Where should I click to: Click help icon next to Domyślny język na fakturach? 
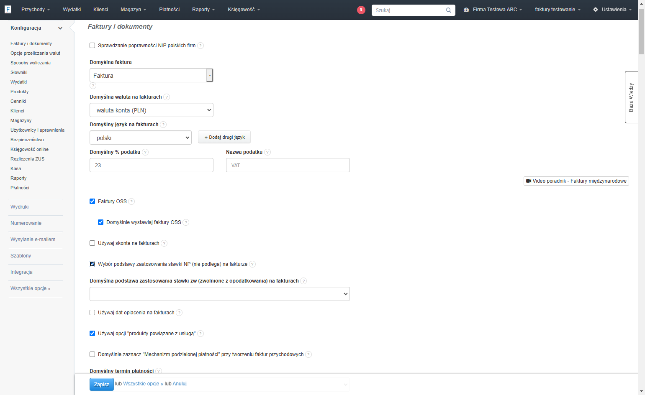163,125
